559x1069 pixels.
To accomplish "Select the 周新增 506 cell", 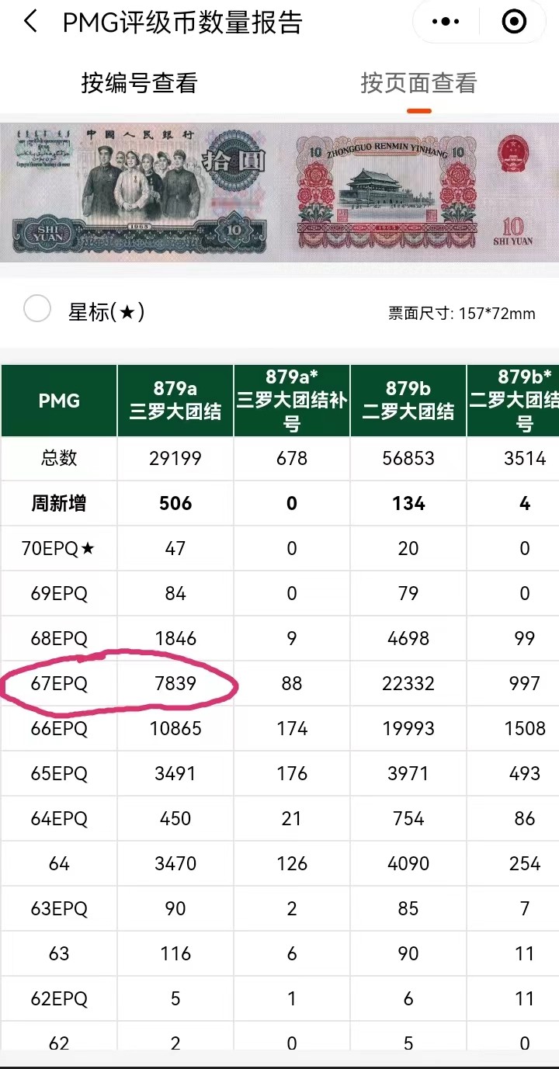I will point(175,503).
